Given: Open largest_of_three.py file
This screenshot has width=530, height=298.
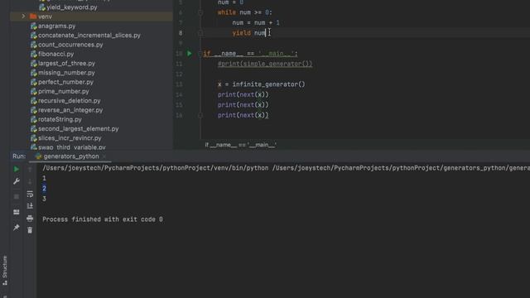Looking at the screenshot, I should click(x=66, y=63).
